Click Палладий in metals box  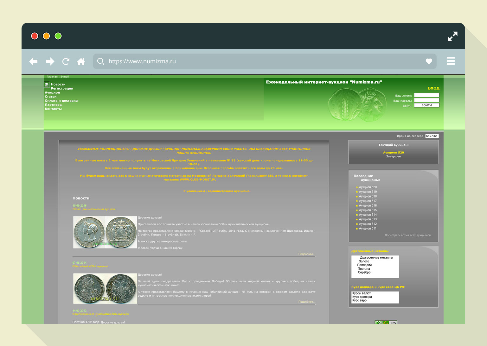[364, 265]
